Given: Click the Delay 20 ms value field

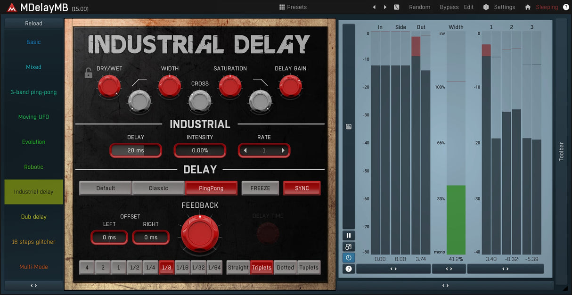Looking at the screenshot, I should tap(136, 150).
